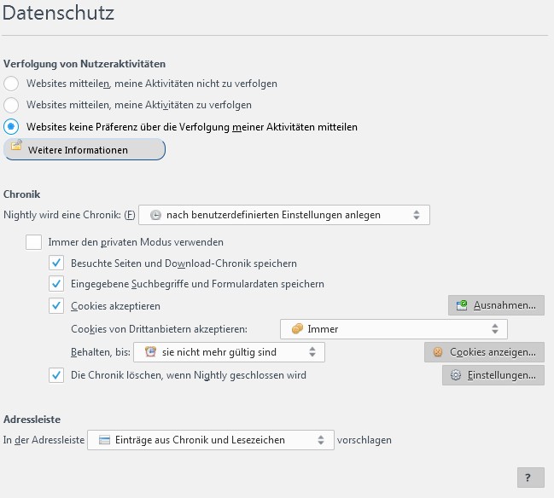Select 'Aktivitäten nicht zu verfolgen' radio option
Image resolution: width=554 pixels, height=498 pixels.
pyautogui.click(x=11, y=84)
